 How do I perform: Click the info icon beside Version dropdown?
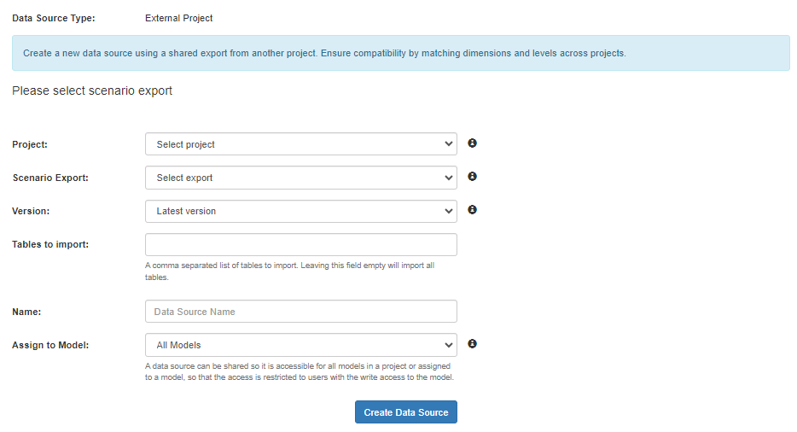click(473, 210)
